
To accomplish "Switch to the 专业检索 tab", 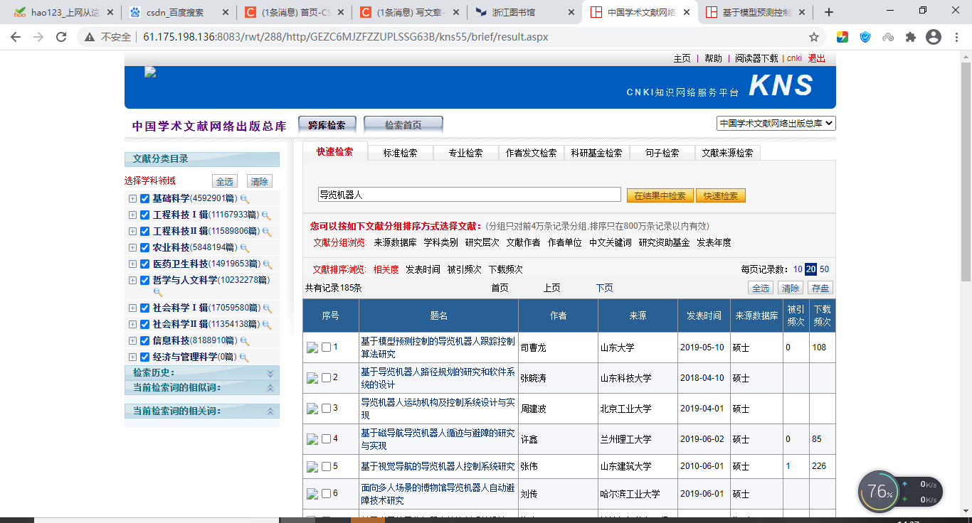I will [x=465, y=153].
